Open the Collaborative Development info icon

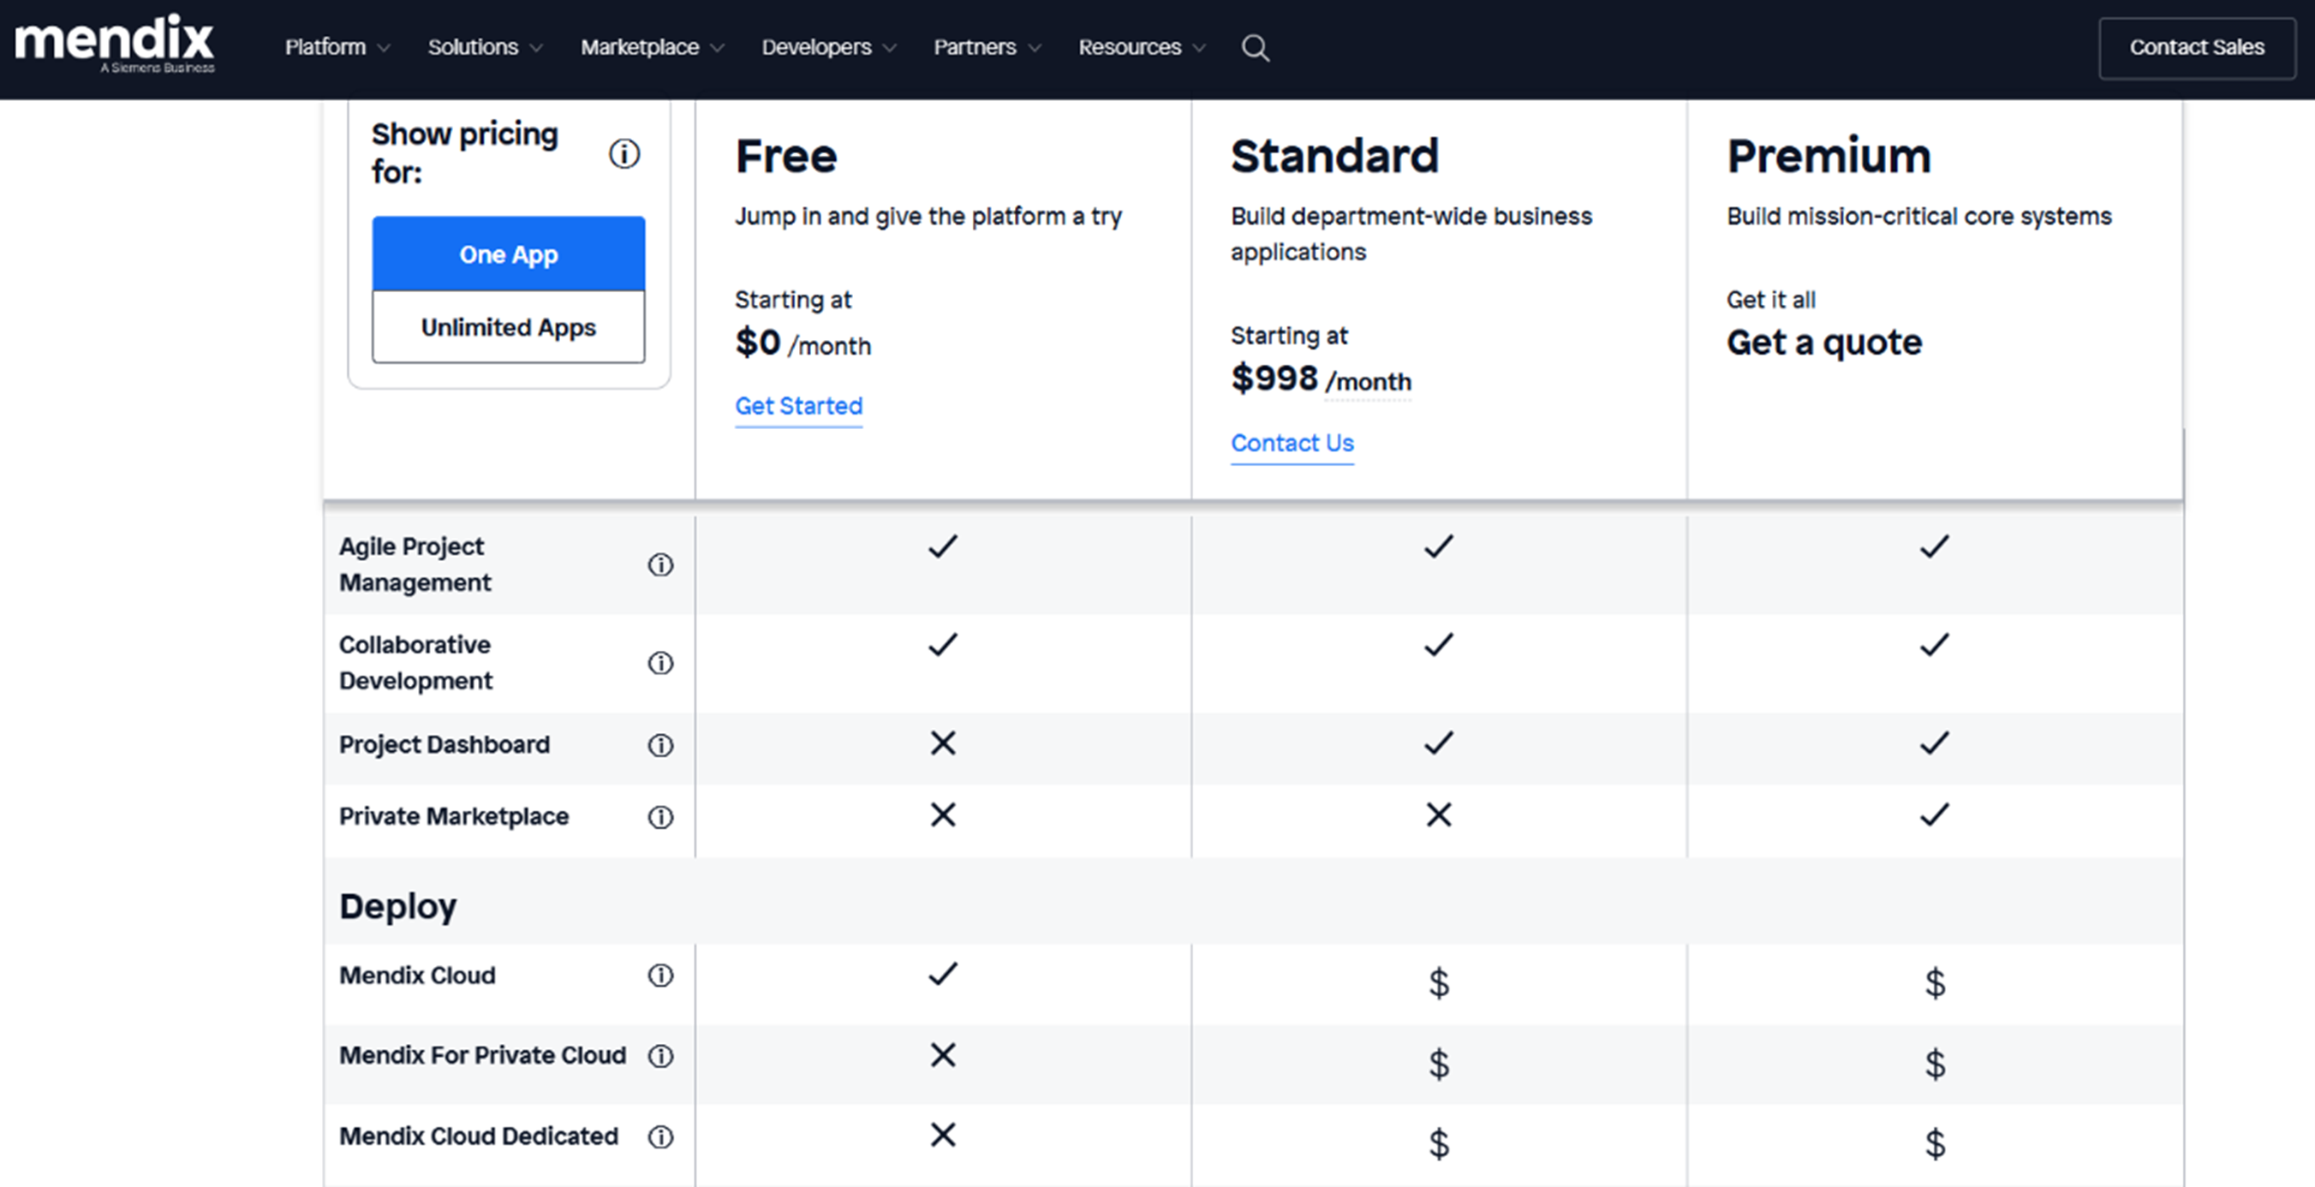coord(660,663)
